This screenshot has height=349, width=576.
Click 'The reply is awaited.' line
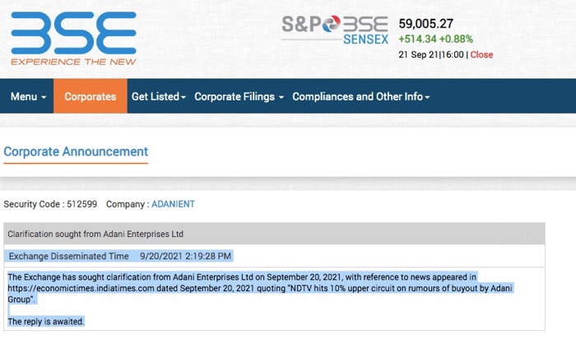click(46, 322)
